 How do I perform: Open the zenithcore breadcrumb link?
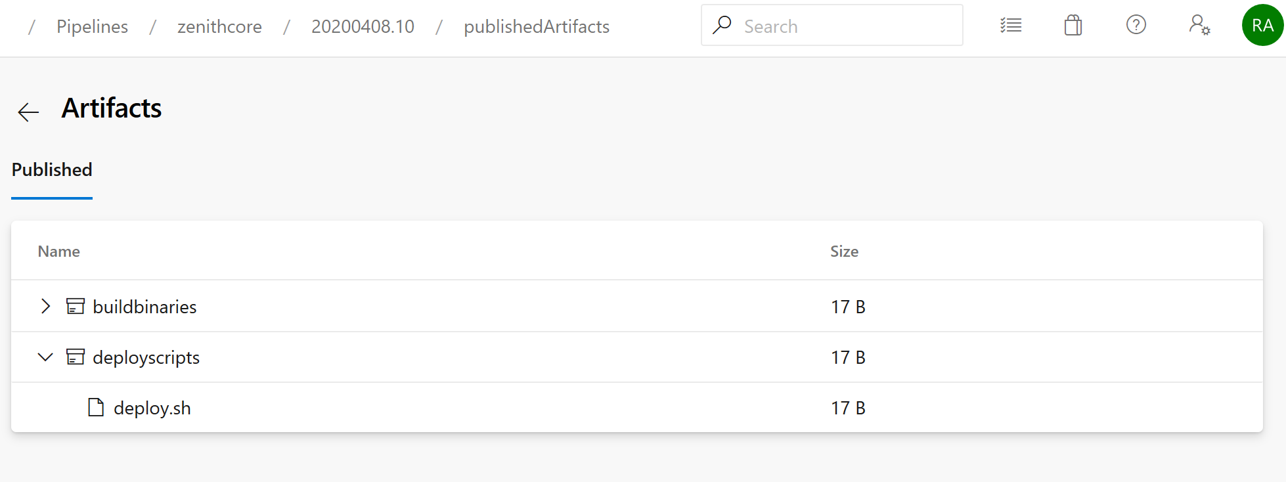219,26
